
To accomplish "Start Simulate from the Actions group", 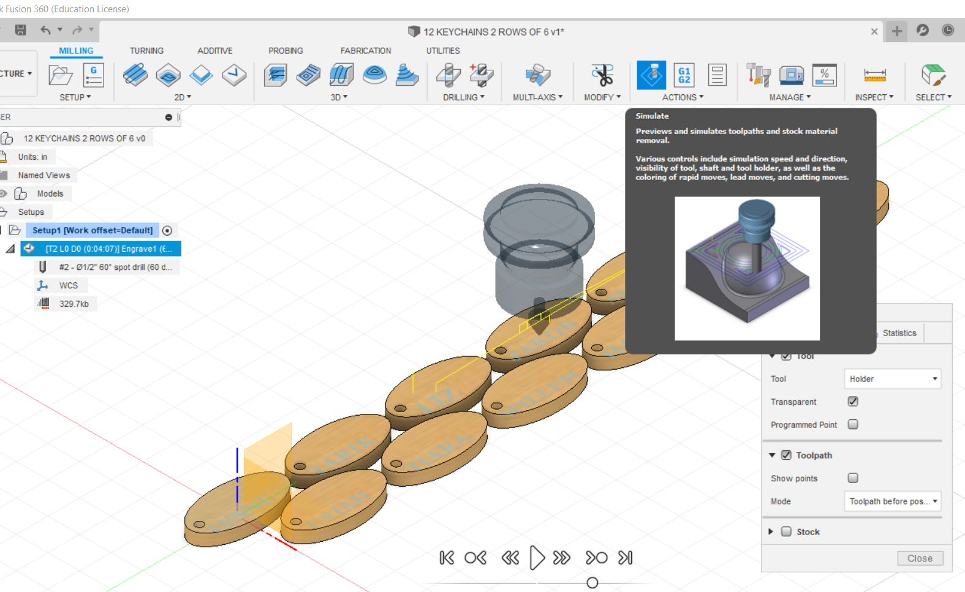I will click(651, 75).
